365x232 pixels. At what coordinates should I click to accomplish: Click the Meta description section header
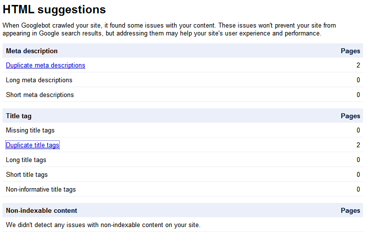click(x=32, y=51)
